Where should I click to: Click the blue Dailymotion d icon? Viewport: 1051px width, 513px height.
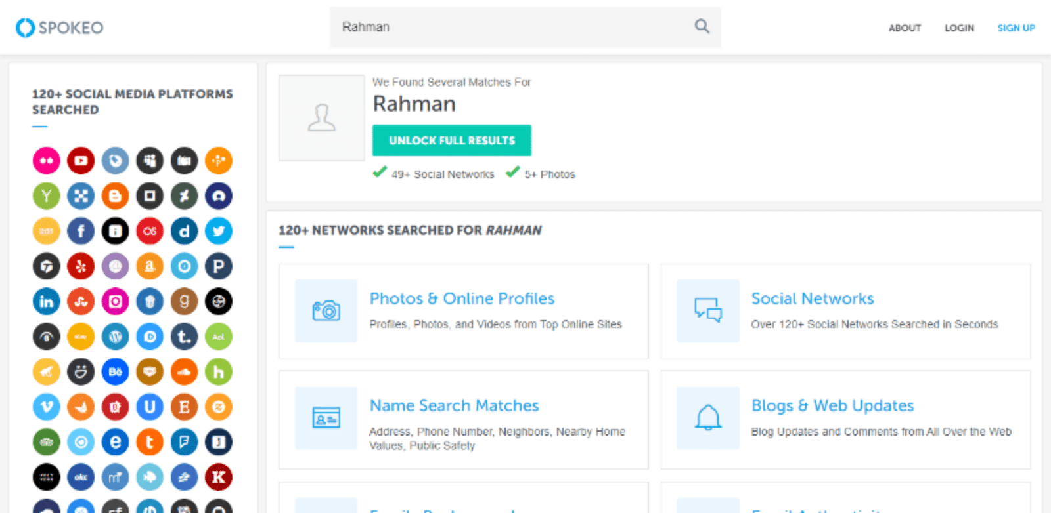185,231
